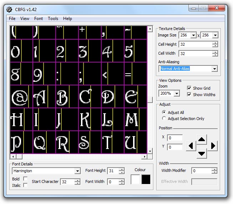Image resolution: width=233 pixels, height=204 pixels.
Task: Select the 'A' glyph cell
Action: point(44,96)
